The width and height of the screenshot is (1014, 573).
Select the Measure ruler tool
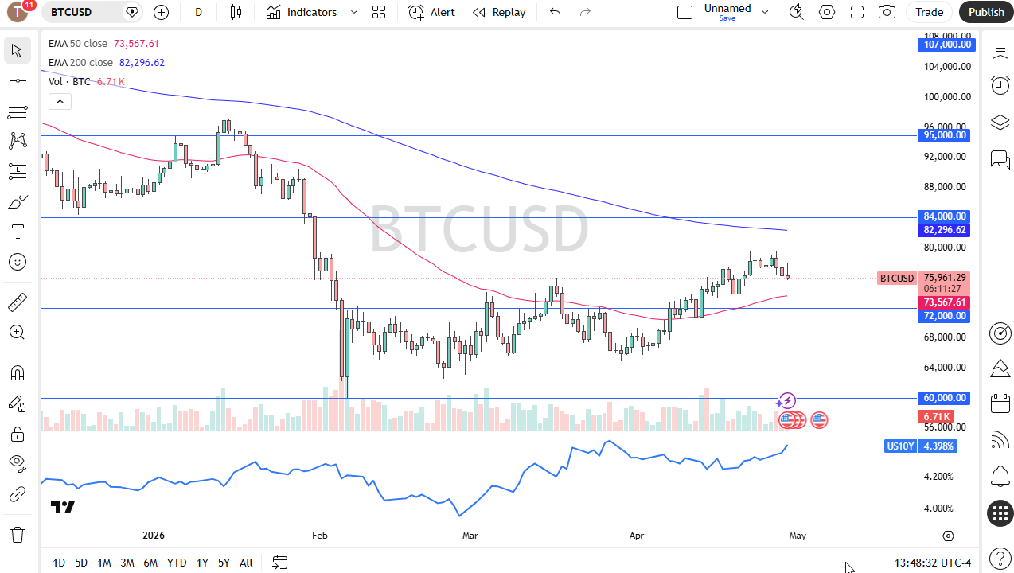[x=18, y=302]
